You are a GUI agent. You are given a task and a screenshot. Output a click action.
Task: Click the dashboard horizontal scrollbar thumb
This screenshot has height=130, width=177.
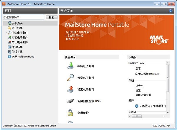pos(137,116)
